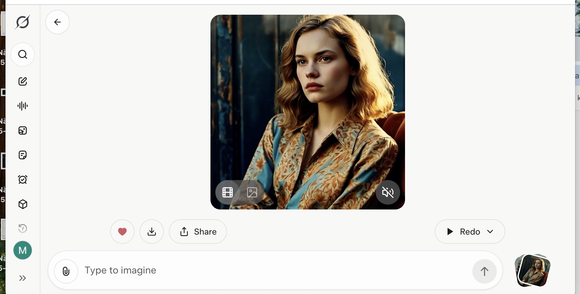The width and height of the screenshot is (580, 294).
Task: Go back using the arrow button
Action: coord(58,22)
